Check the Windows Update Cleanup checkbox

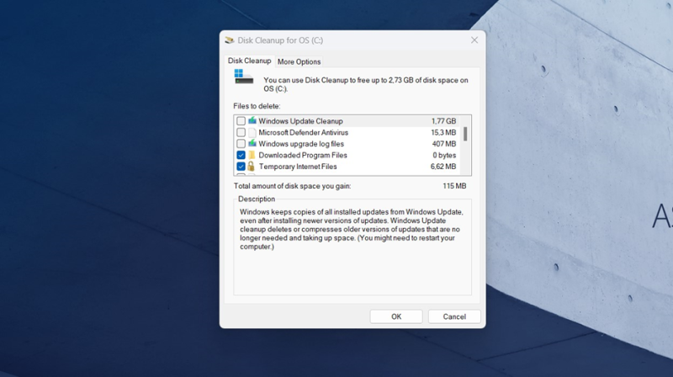coord(241,121)
